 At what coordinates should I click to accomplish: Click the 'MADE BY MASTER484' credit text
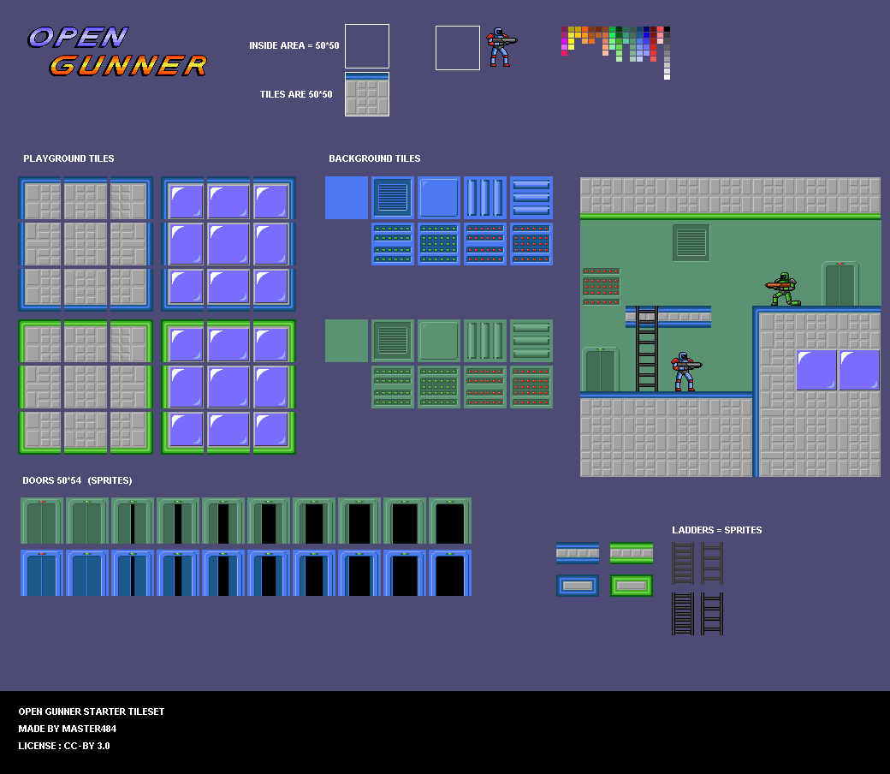(68, 729)
